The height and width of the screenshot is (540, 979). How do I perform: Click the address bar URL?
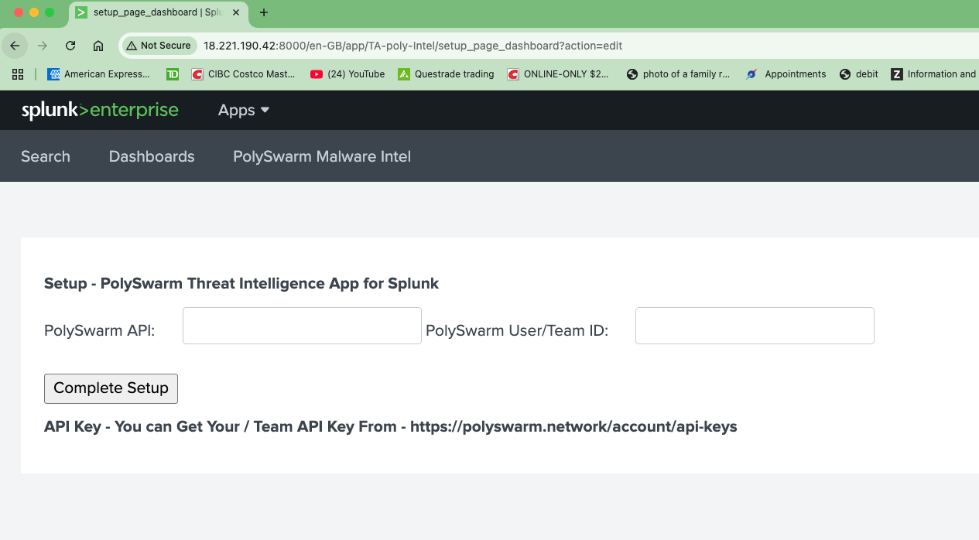412,46
